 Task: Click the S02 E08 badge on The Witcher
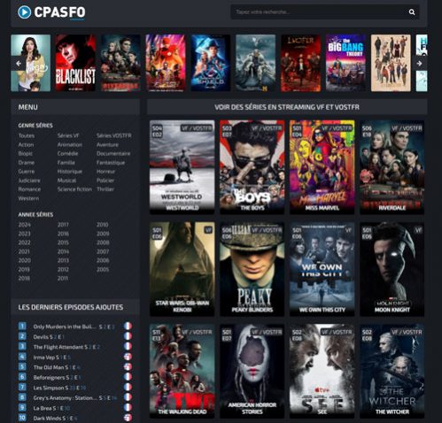367,335
